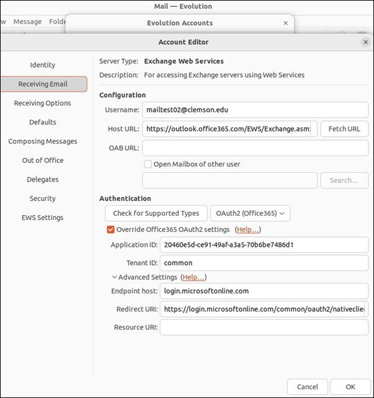
Task: Click the Fetch URL button
Action: tap(344, 129)
